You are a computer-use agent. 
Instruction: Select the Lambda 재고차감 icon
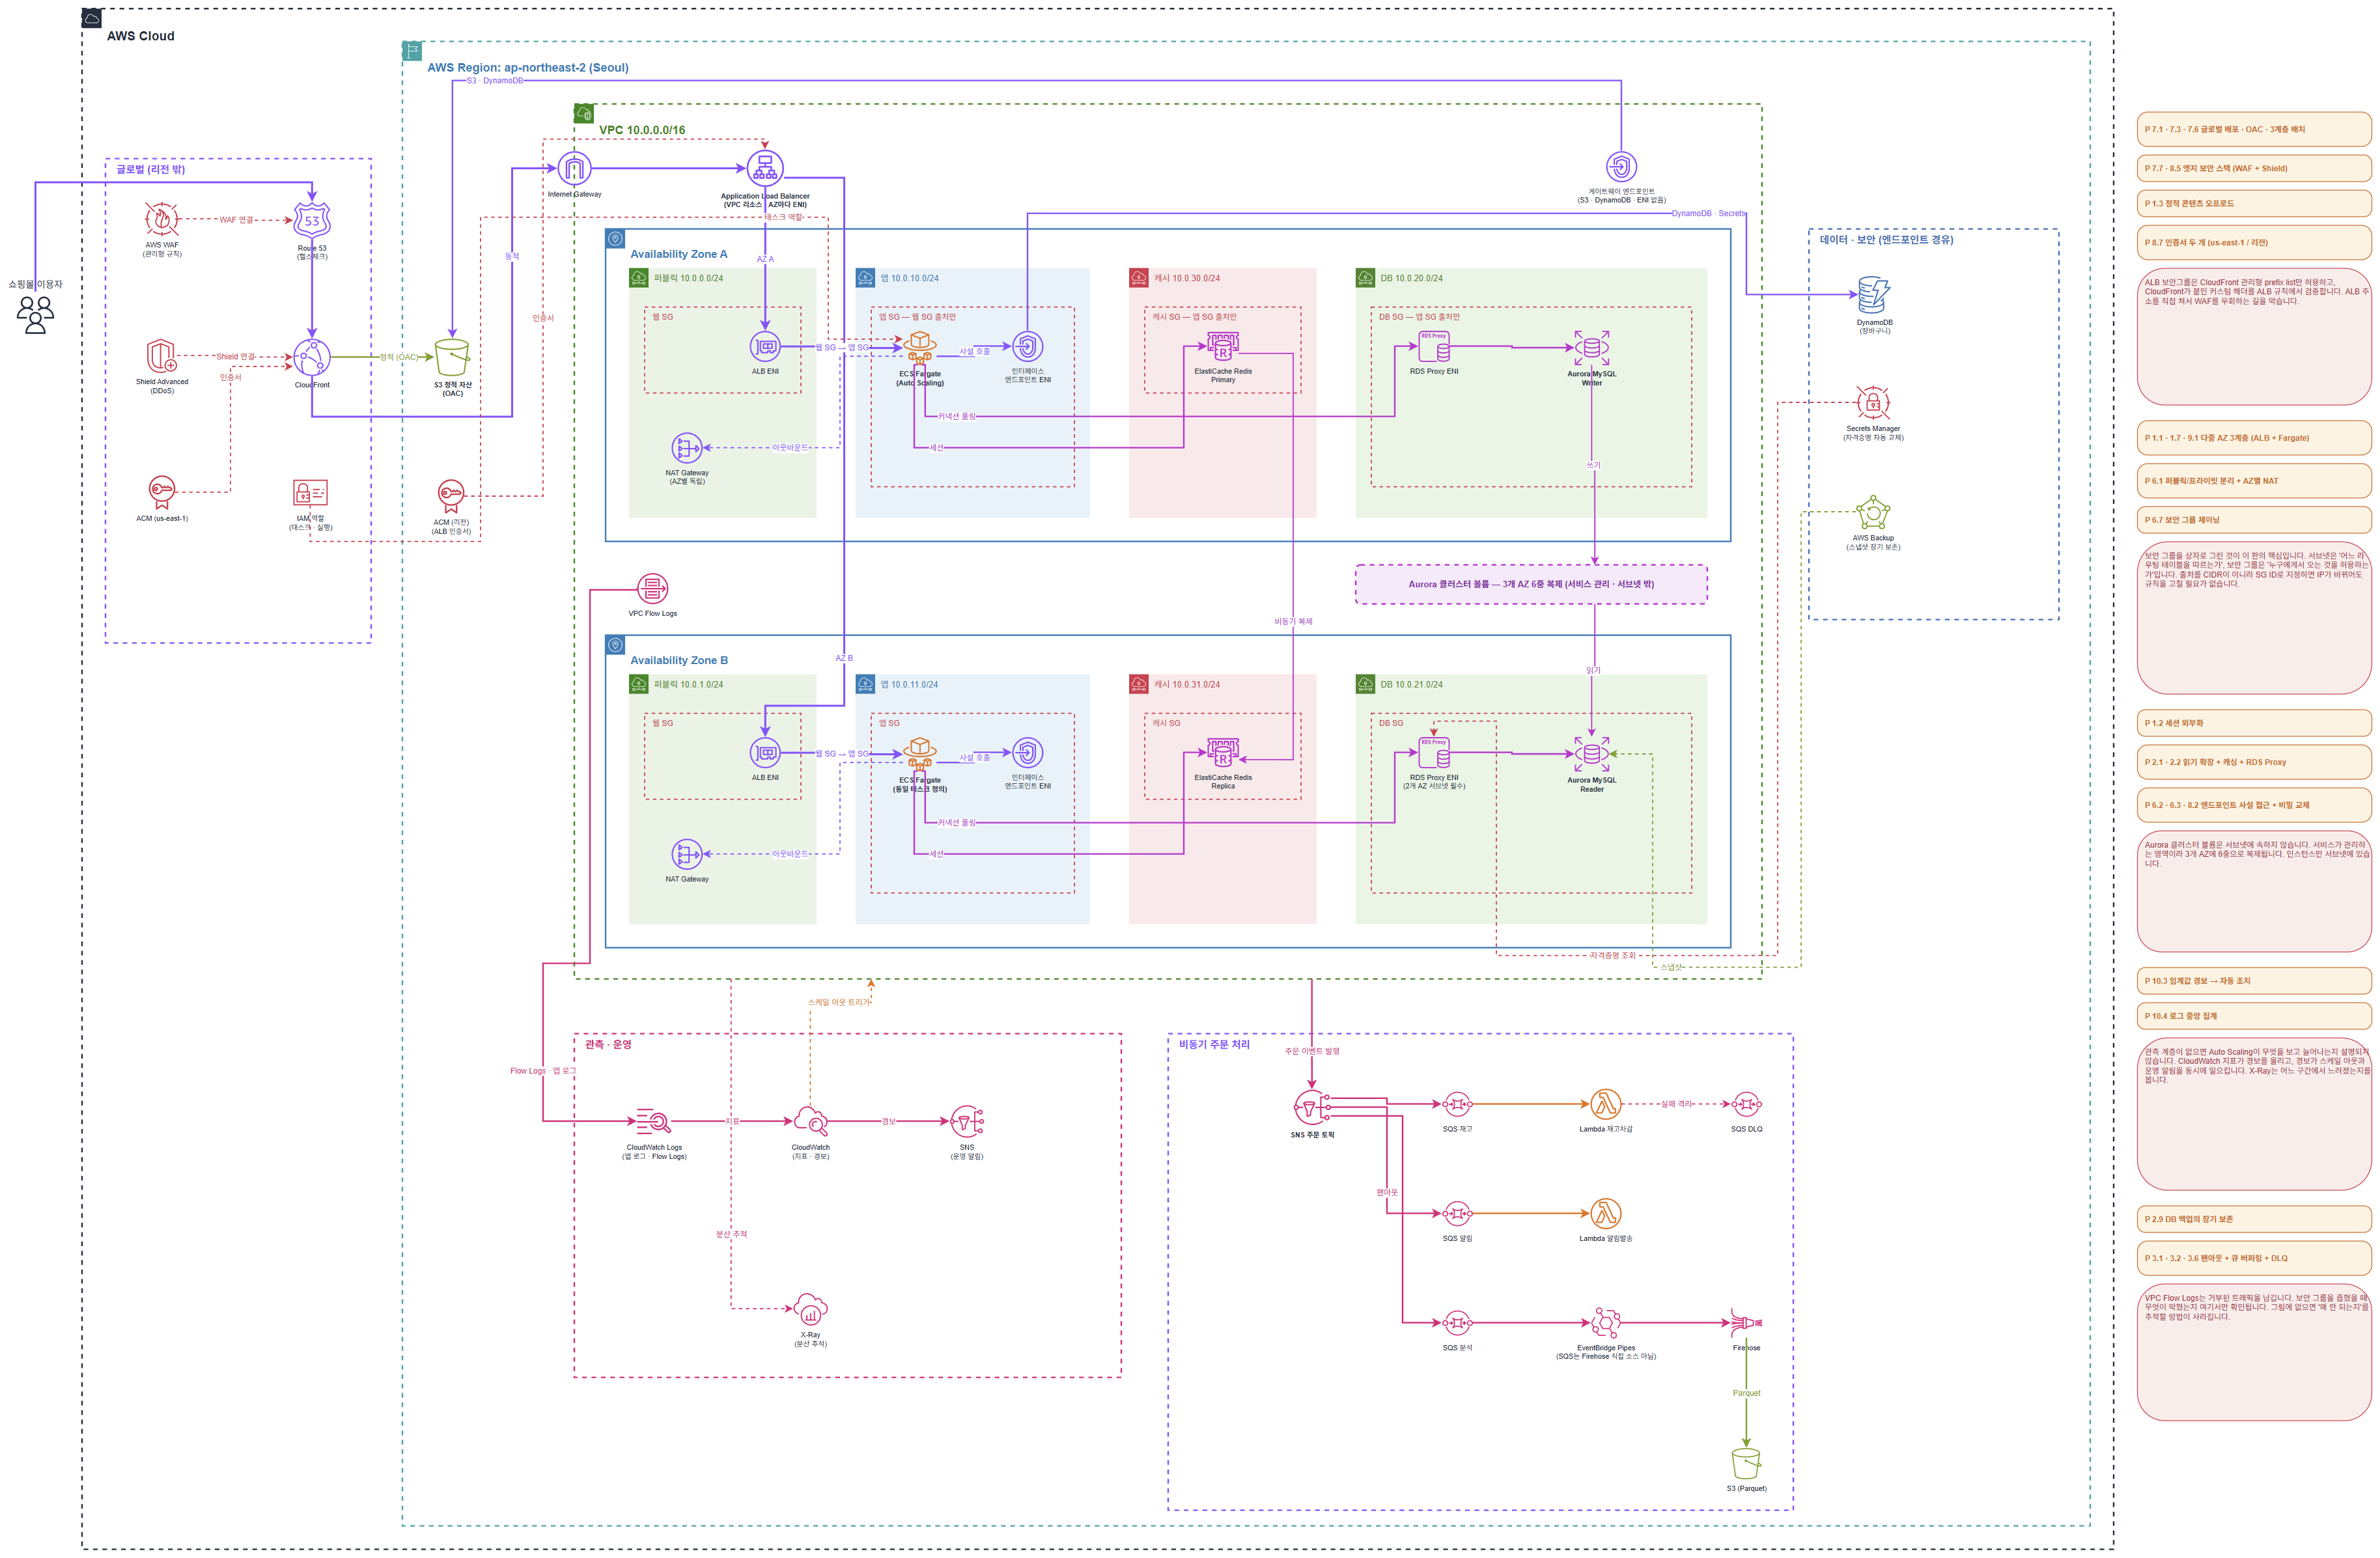1606,1105
